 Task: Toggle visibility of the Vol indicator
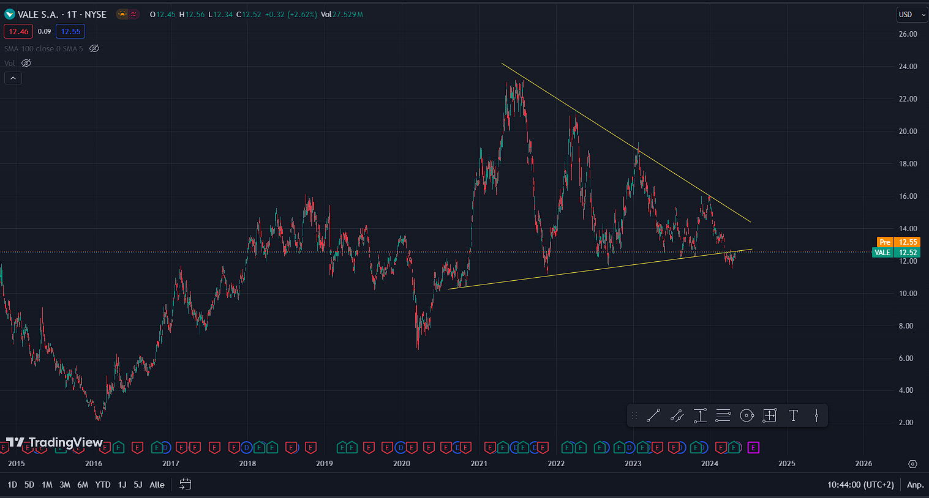pyautogui.click(x=26, y=63)
